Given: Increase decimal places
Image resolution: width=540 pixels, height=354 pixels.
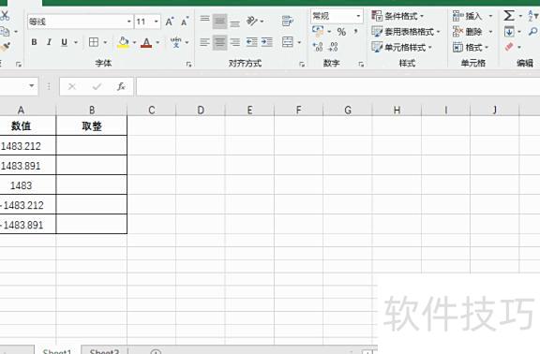Looking at the screenshot, I should click(x=318, y=47).
